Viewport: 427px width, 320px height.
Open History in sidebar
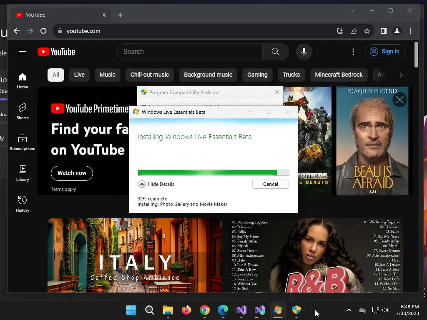(x=23, y=204)
